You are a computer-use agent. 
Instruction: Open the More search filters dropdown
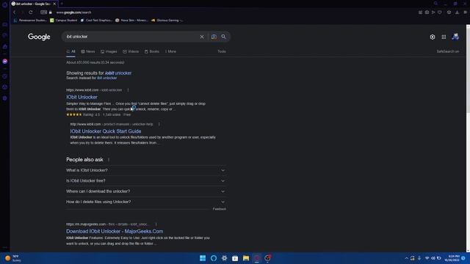[x=170, y=51]
